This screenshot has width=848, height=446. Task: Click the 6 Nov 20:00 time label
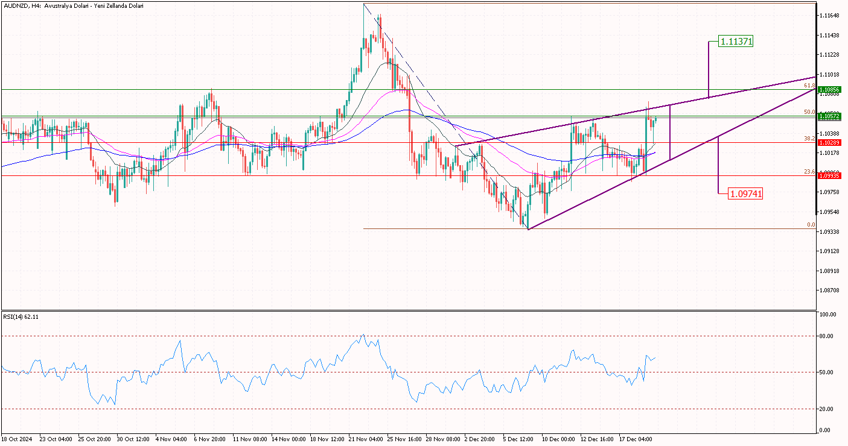(210, 439)
